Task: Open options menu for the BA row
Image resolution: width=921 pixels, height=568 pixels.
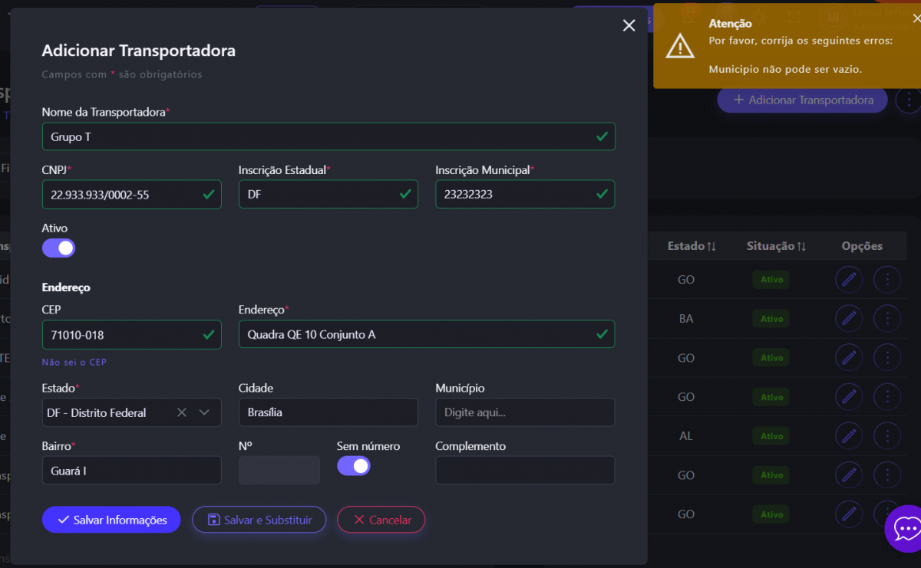Action: point(887,318)
